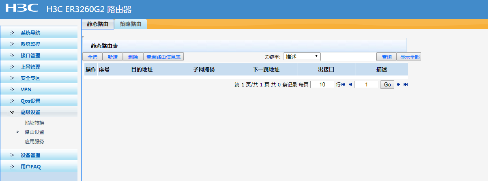This screenshot has height=181, width=488.
Task: Click the 描述 column header
Action: [x=382, y=69]
